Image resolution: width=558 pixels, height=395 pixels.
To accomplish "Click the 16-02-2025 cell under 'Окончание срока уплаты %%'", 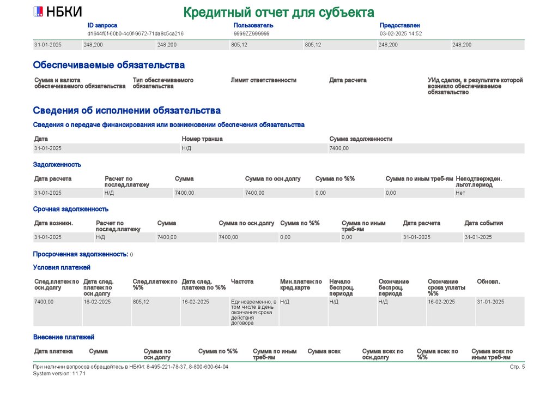I will [x=451, y=312].
